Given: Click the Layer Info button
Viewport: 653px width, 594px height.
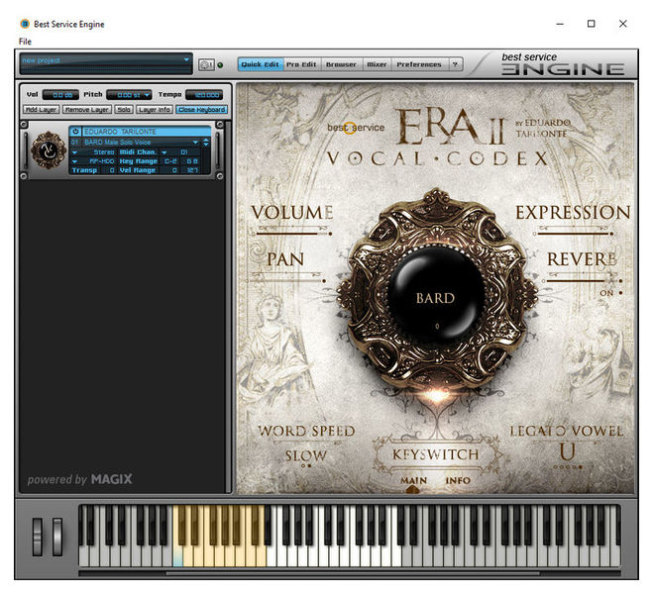Looking at the screenshot, I should coord(155,110).
